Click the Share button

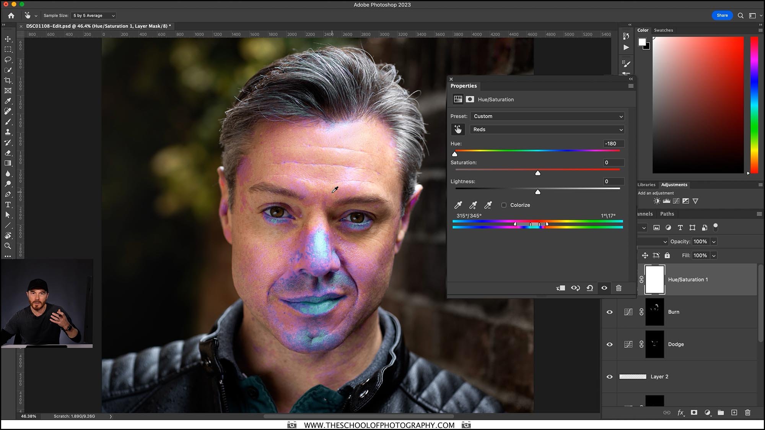point(722,15)
